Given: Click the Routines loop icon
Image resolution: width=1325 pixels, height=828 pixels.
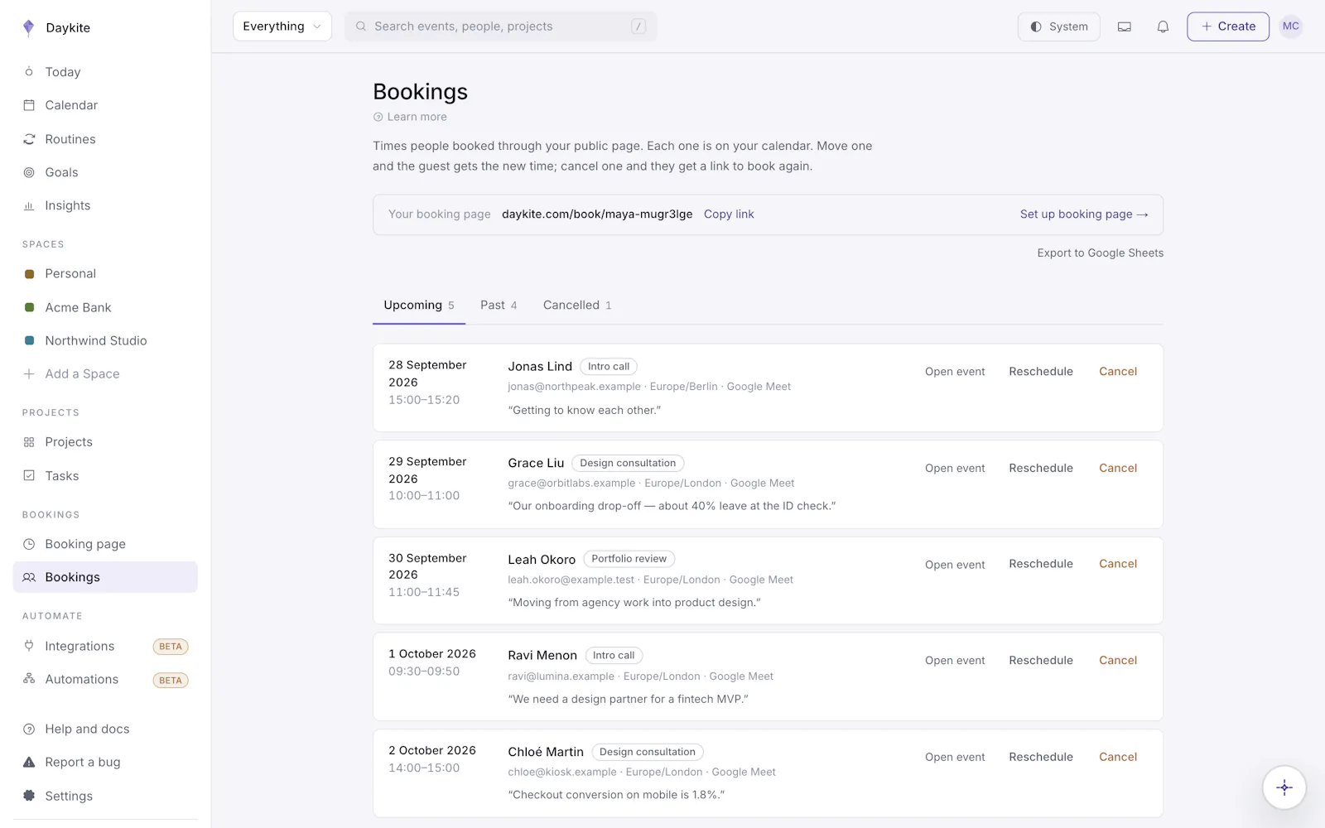Looking at the screenshot, I should pos(29,139).
